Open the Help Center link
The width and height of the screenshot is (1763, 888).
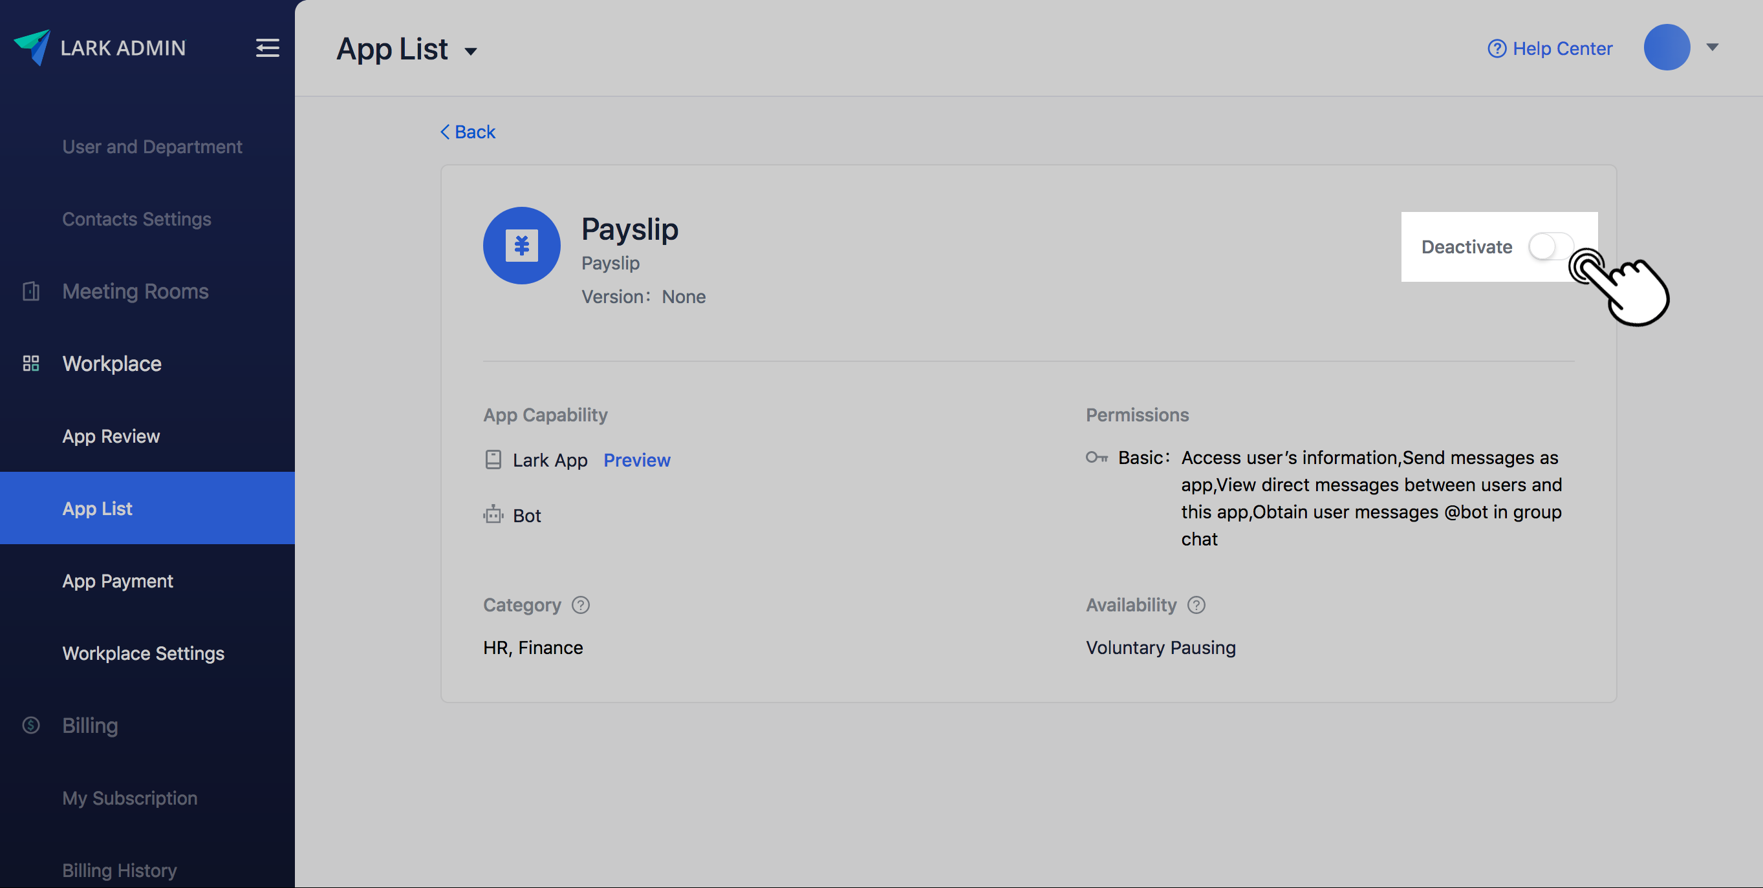(1550, 48)
